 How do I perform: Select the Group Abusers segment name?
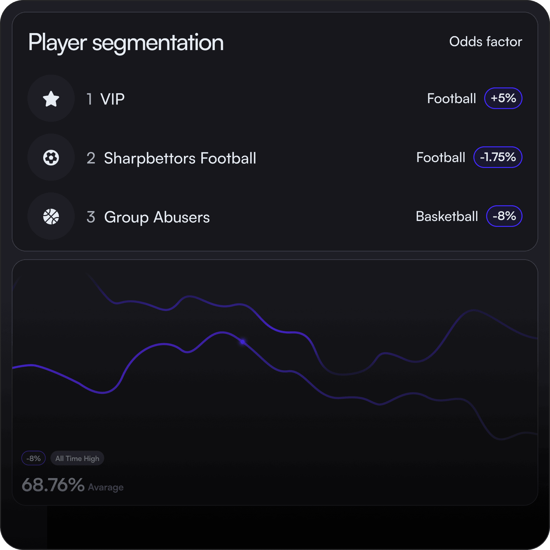[x=157, y=217]
